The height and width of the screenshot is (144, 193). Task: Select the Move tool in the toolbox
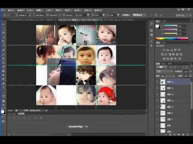click(x=4, y=24)
